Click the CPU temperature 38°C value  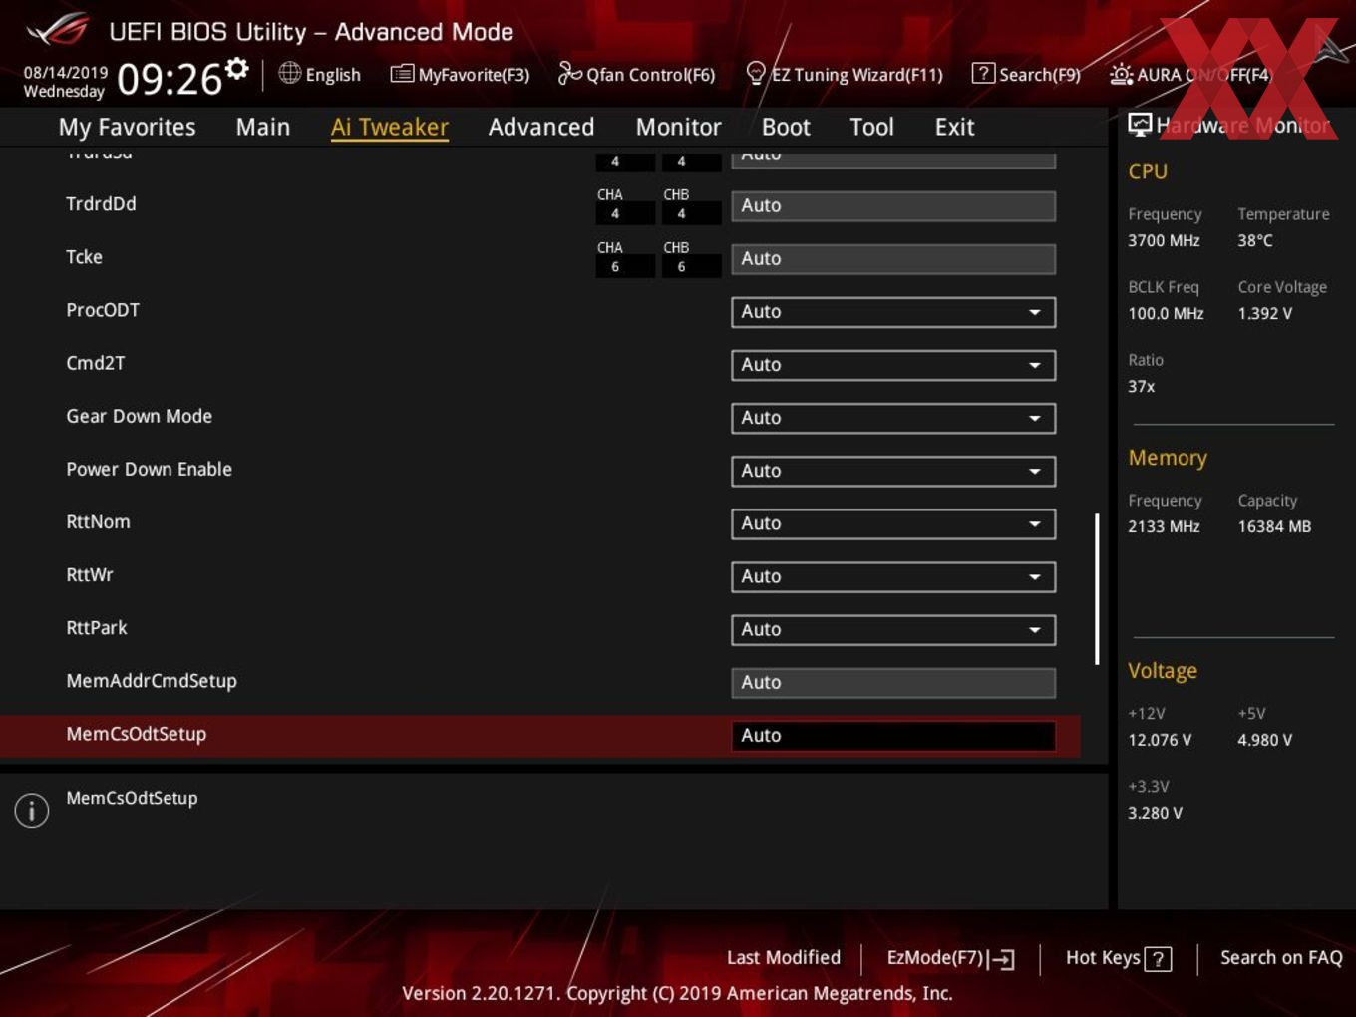1255,240
